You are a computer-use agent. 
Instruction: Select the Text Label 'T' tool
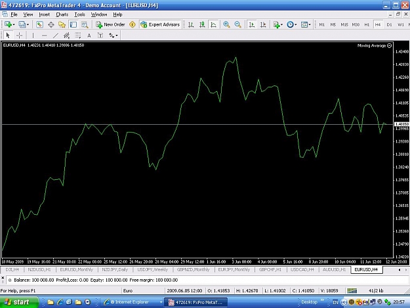coord(100,35)
